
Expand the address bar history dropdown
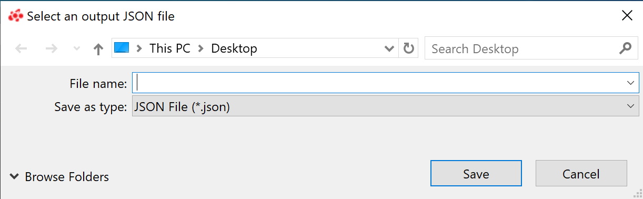click(389, 49)
